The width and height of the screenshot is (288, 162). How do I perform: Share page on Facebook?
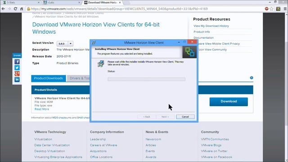(x=17, y=62)
